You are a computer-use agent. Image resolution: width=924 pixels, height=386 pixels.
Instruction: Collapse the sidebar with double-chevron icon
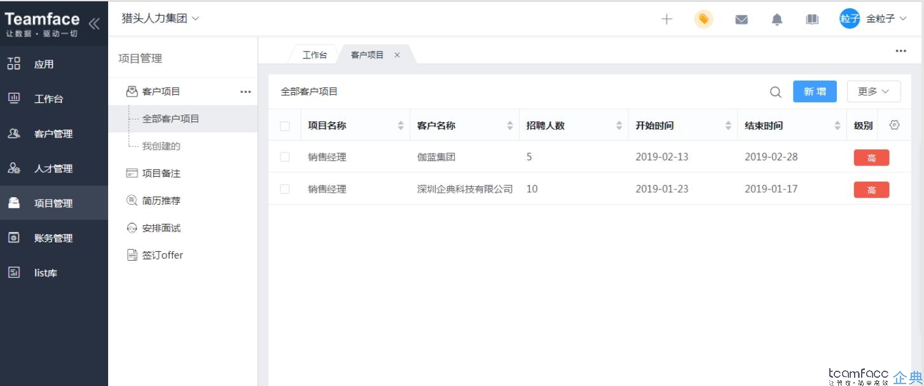point(94,24)
